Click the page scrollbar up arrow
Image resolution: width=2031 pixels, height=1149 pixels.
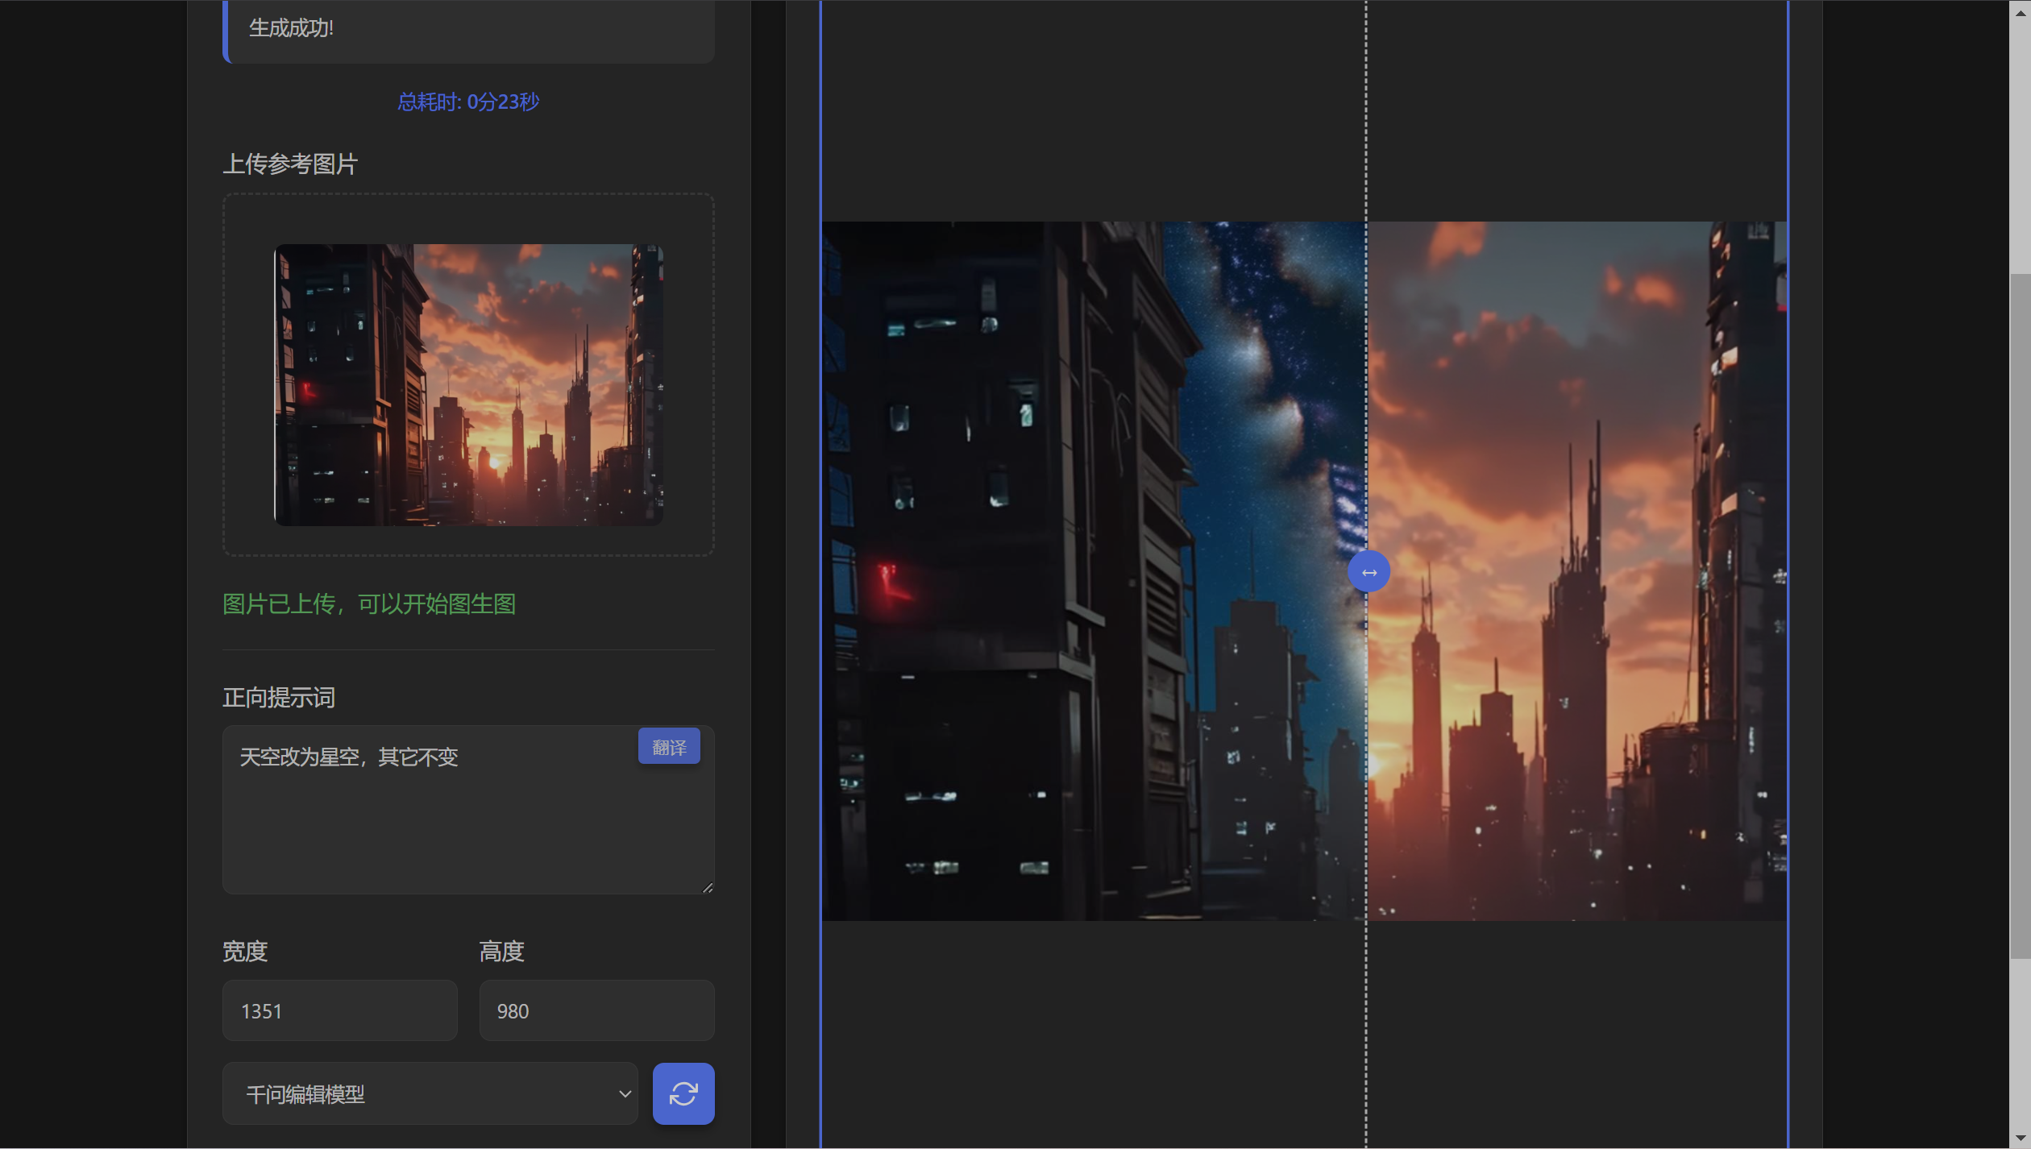pyautogui.click(x=2020, y=11)
